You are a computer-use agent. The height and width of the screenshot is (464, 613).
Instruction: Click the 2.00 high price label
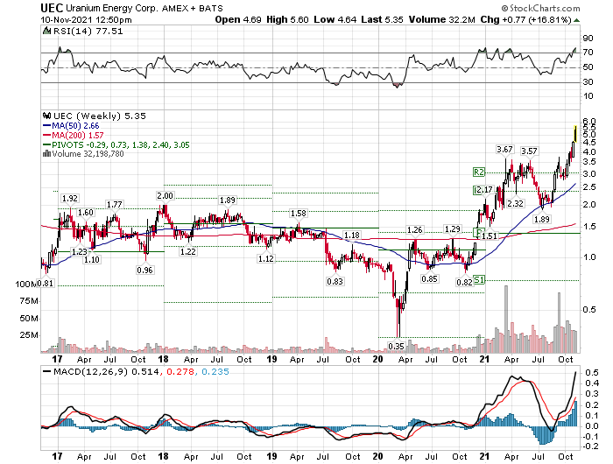click(x=165, y=196)
